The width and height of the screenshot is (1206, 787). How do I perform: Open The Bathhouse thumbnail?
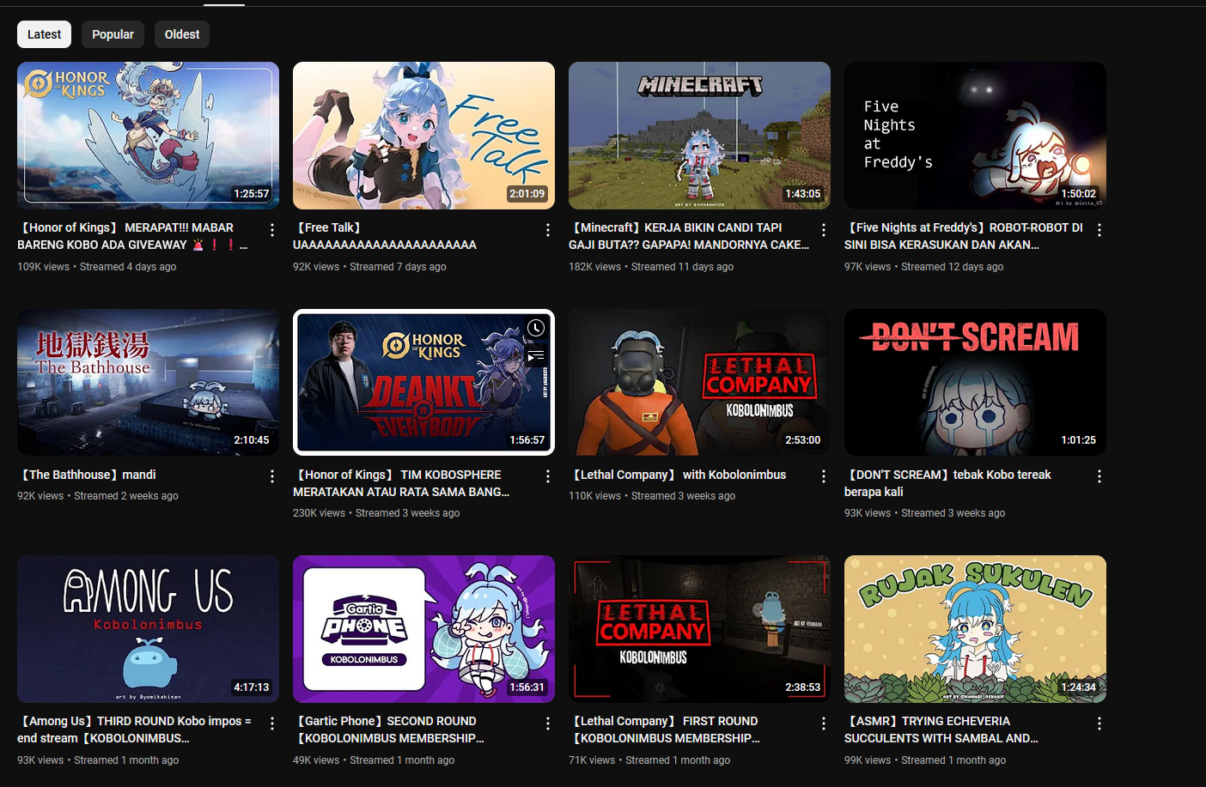148,382
